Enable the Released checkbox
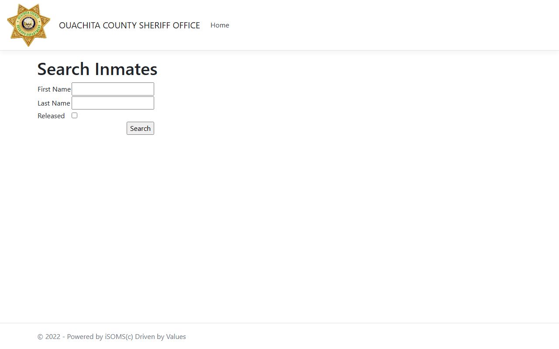Viewport: 559px width, 349px height. [x=74, y=116]
